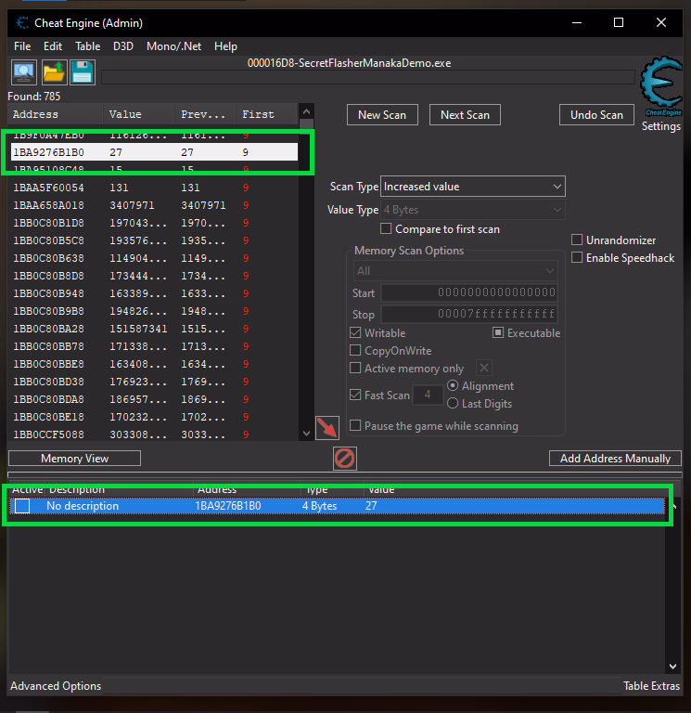This screenshot has height=713, width=691.
Task: Click the Prev... column header
Action: tap(205, 114)
